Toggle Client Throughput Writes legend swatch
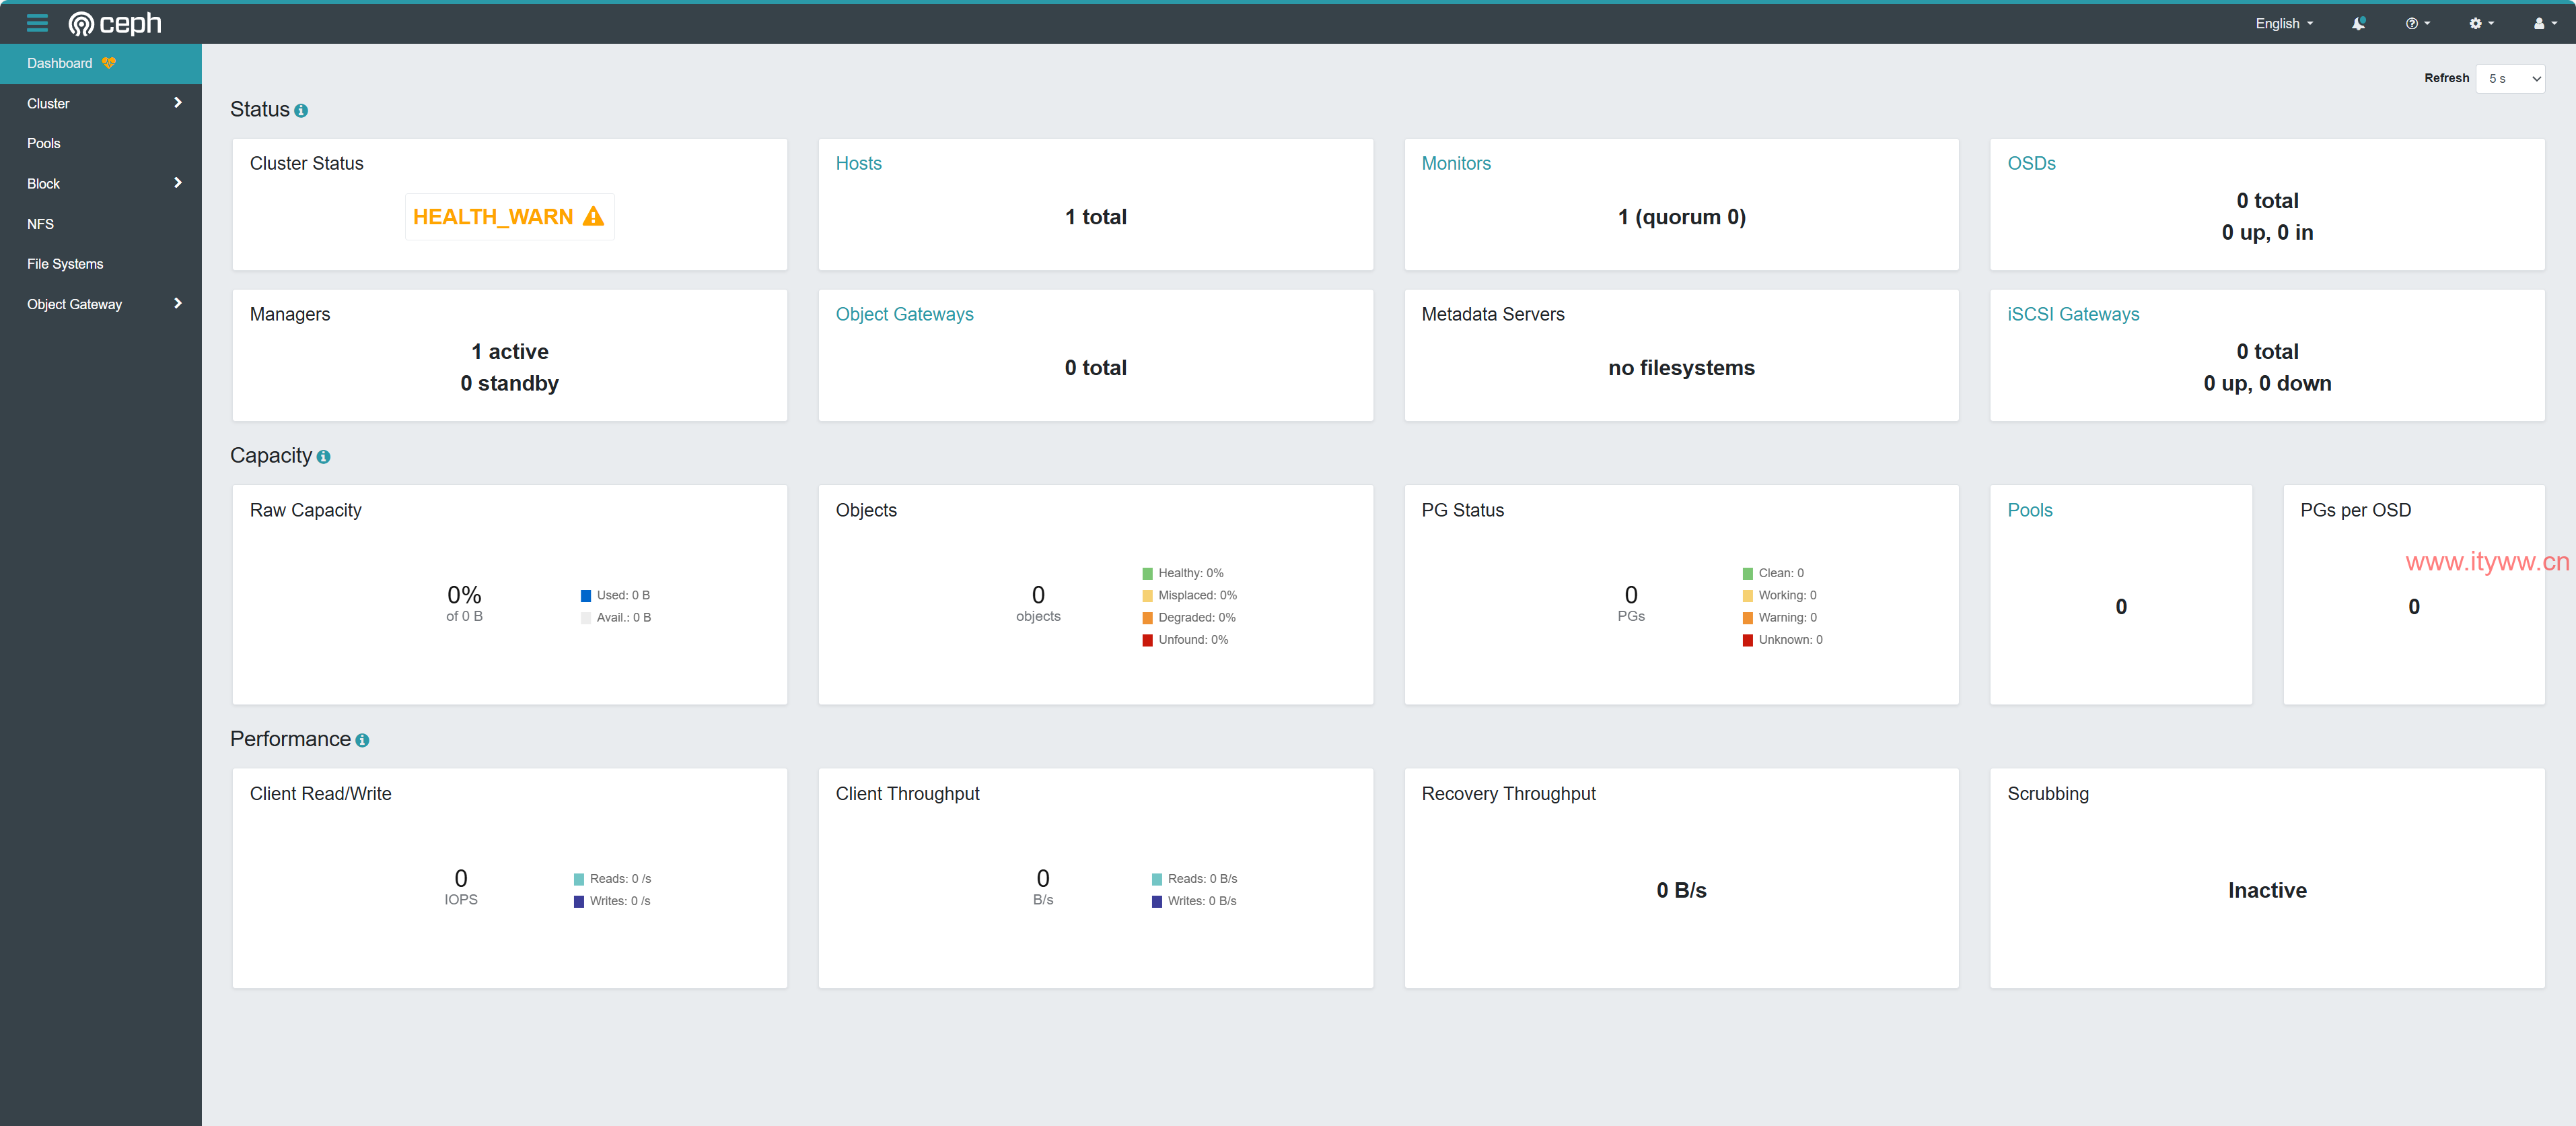Screen dimensions: 2576x1126 [1157, 902]
